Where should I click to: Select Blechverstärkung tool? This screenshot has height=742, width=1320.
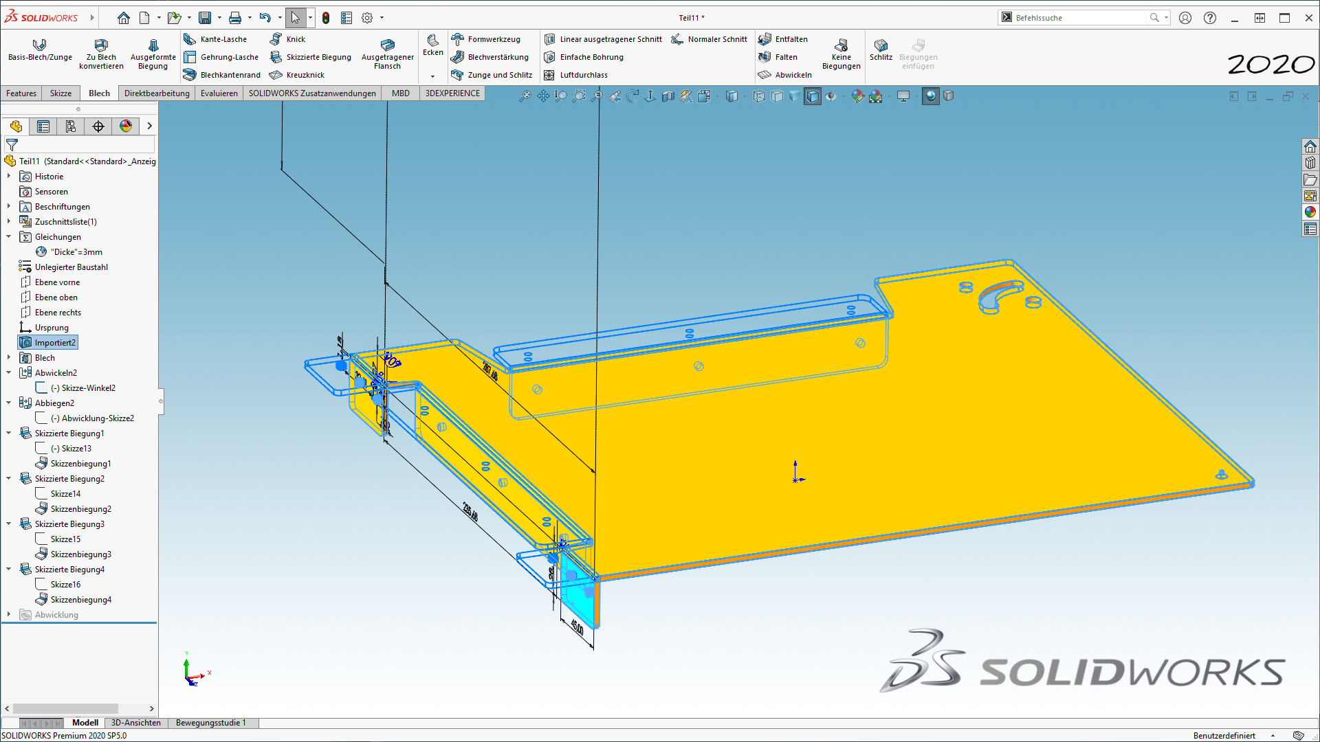[x=490, y=57]
